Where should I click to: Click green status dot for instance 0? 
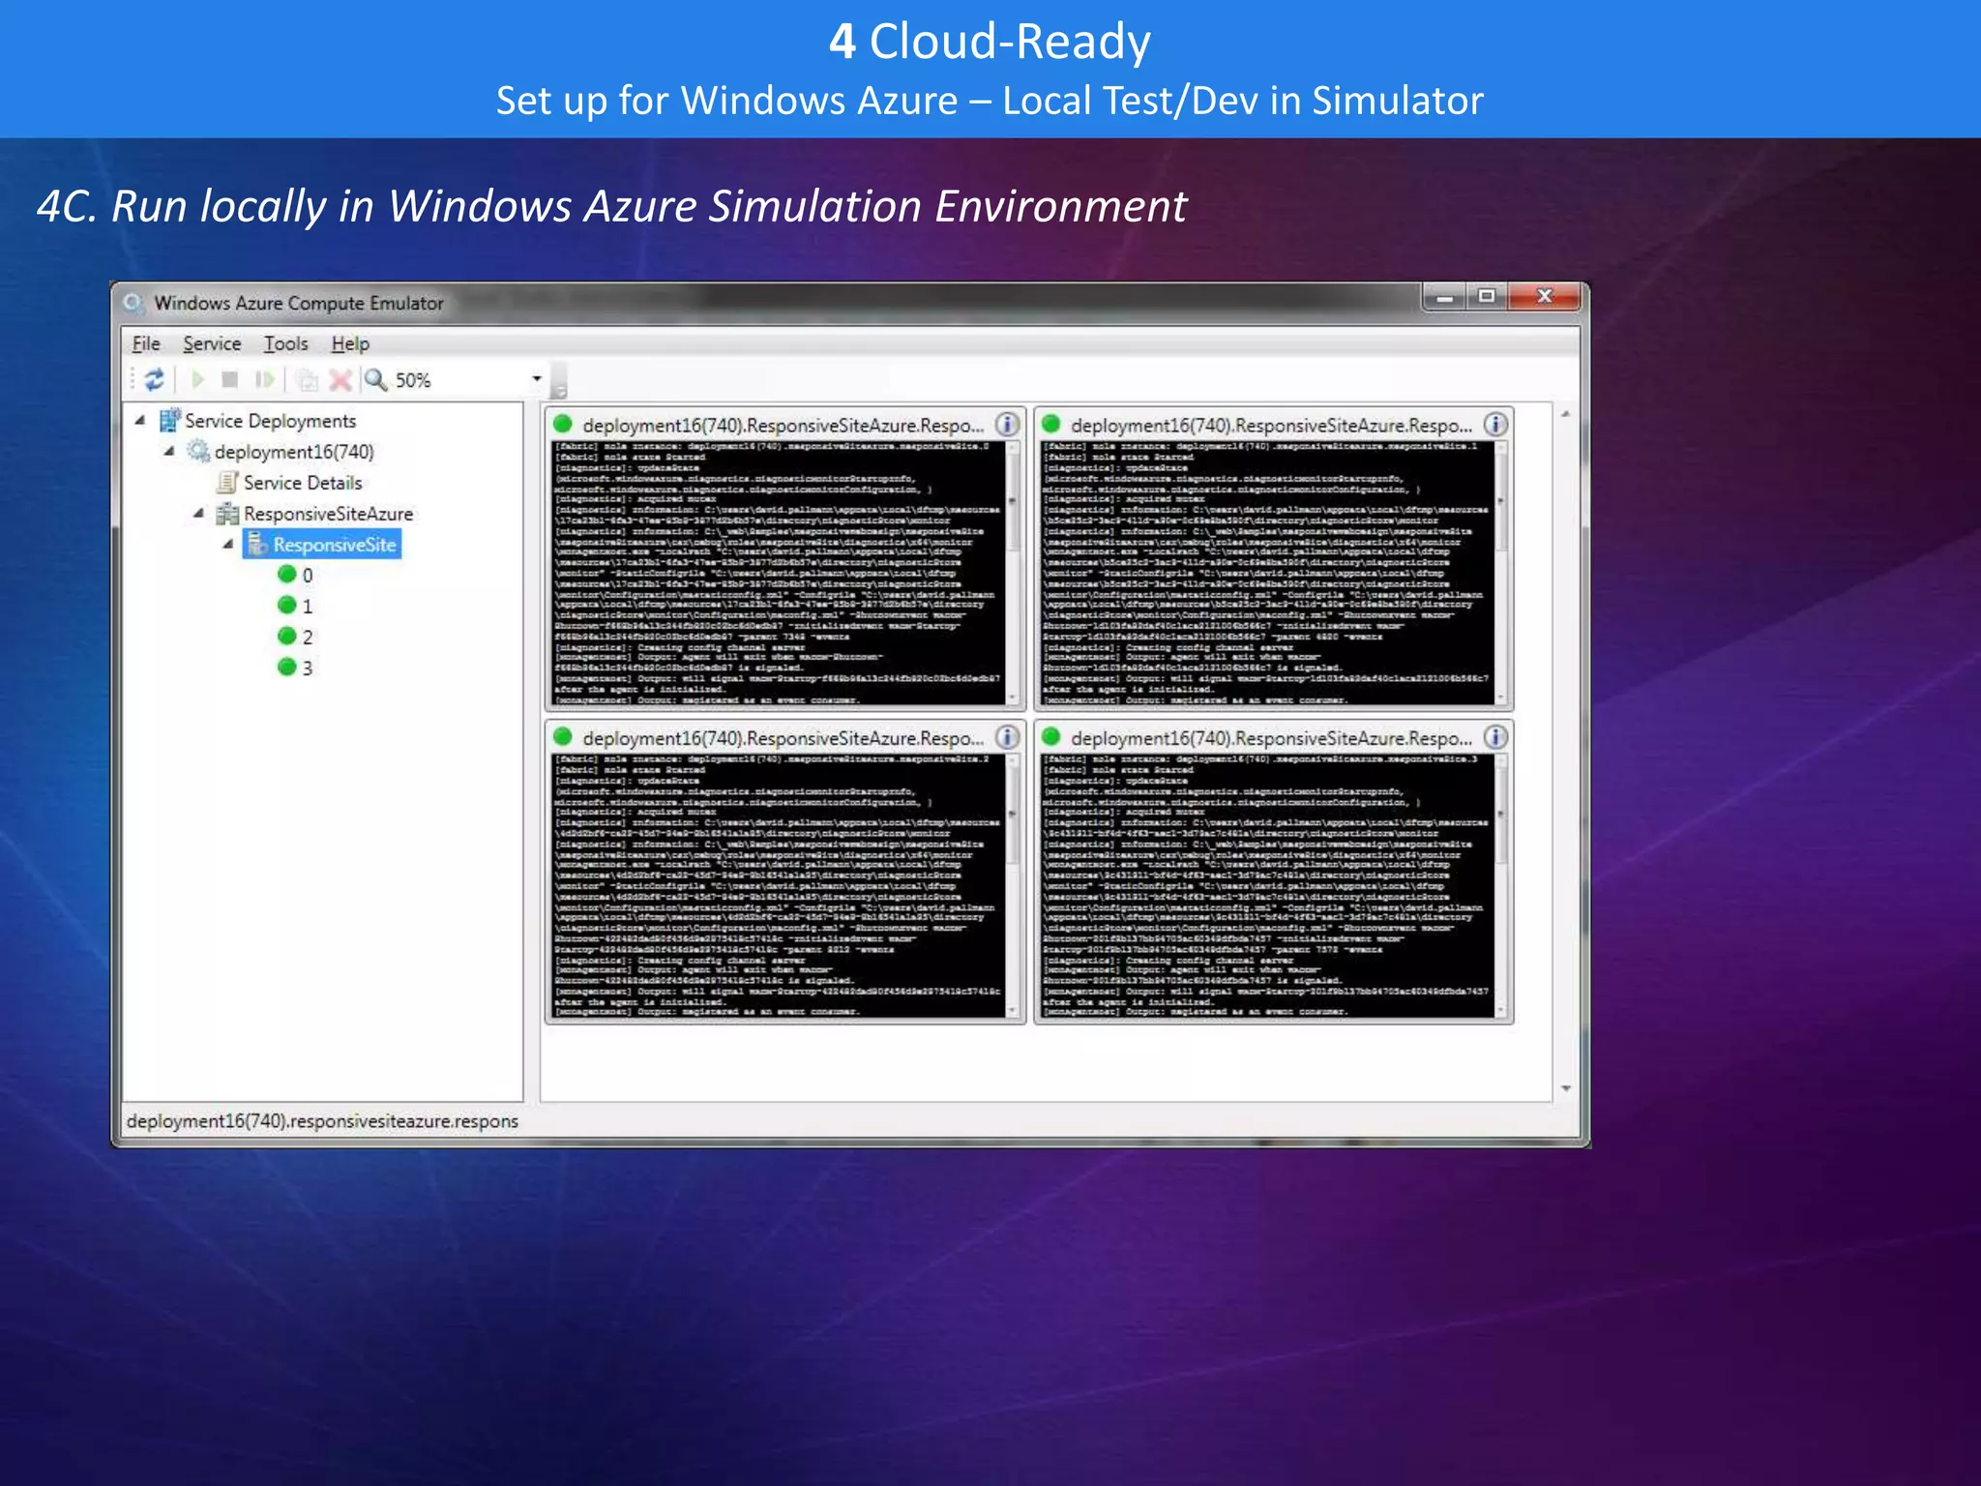click(286, 574)
